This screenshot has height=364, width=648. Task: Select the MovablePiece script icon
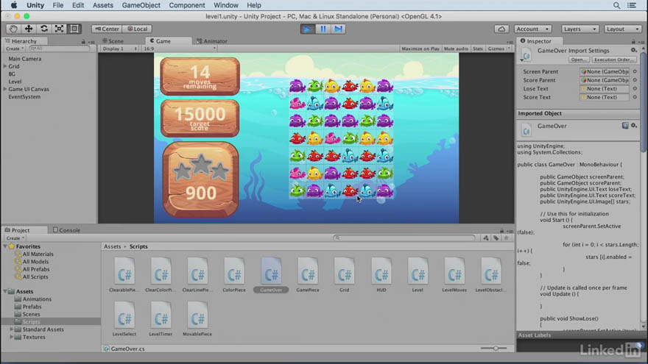(x=197, y=316)
